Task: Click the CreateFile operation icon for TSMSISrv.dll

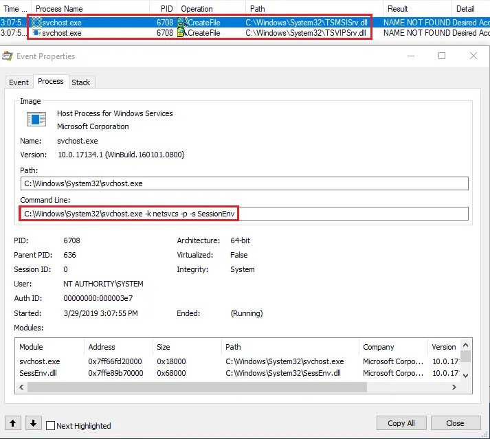Action: point(182,23)
